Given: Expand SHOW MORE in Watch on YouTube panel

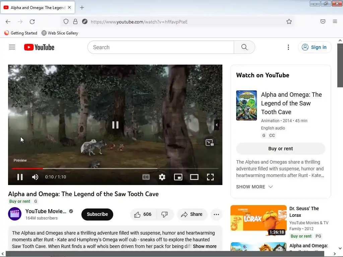Looking at the screenshot, I should tap(255, 187).
